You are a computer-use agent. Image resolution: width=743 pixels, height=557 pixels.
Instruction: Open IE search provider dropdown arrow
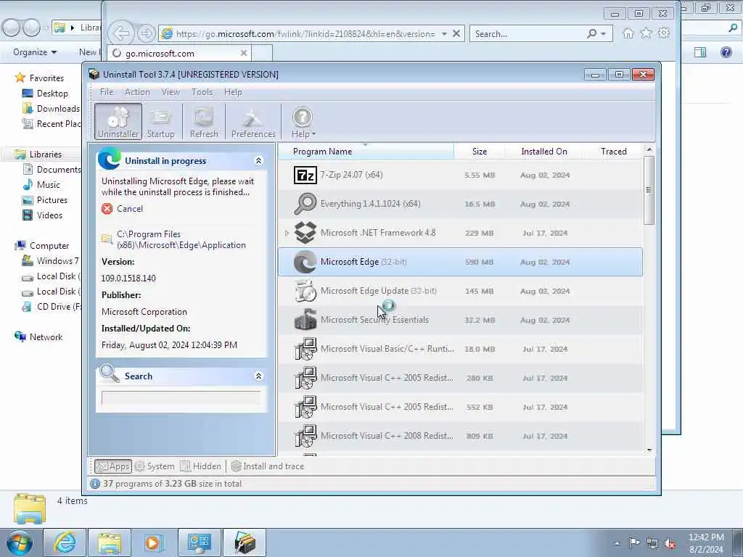pyautogui.click(x=603, y=34)
